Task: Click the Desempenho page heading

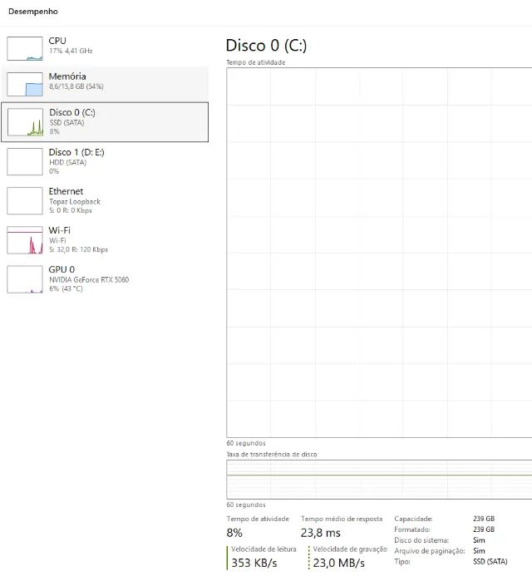Action: 33,12
